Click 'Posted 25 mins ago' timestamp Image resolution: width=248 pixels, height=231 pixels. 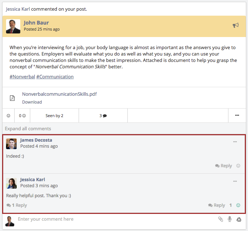42,29
